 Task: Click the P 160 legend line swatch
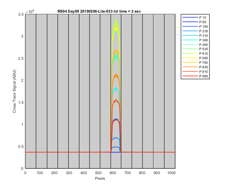(190, 26)
